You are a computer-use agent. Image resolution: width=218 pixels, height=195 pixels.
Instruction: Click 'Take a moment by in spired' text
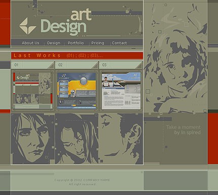(184, 130)
